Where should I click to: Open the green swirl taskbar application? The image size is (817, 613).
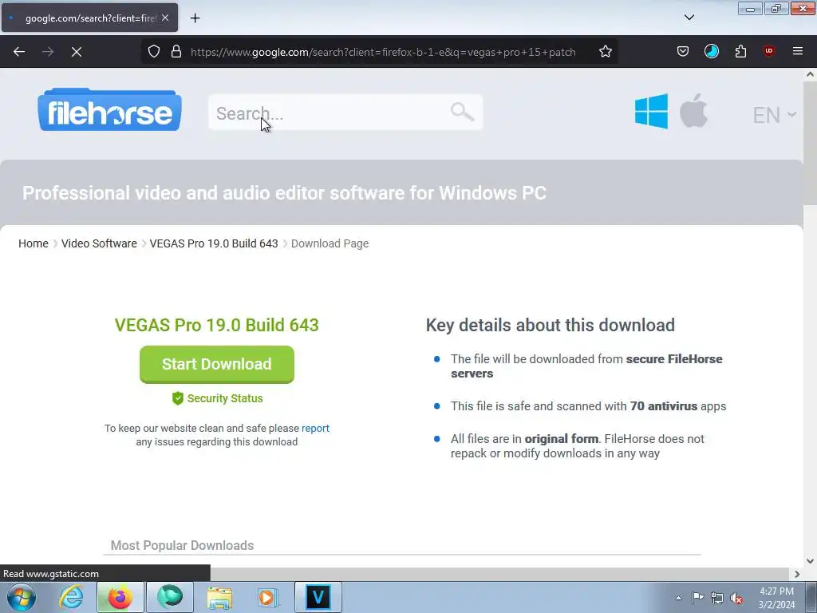170,597
